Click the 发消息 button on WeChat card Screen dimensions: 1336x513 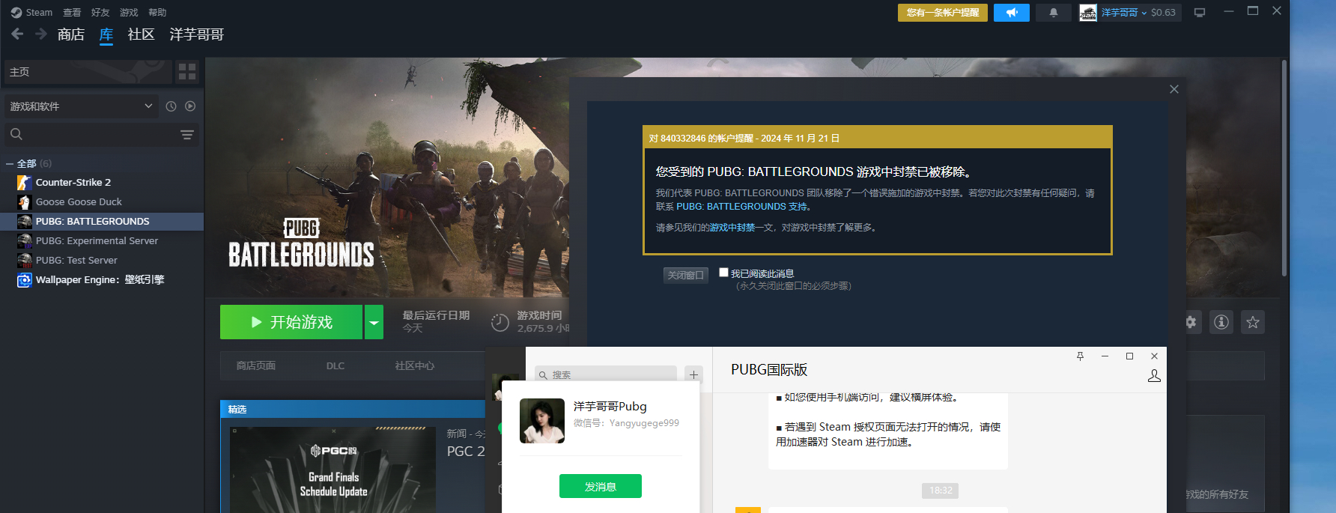tap(601, 486)
